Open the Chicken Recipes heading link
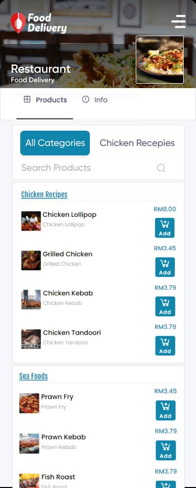 click(44, 195)
